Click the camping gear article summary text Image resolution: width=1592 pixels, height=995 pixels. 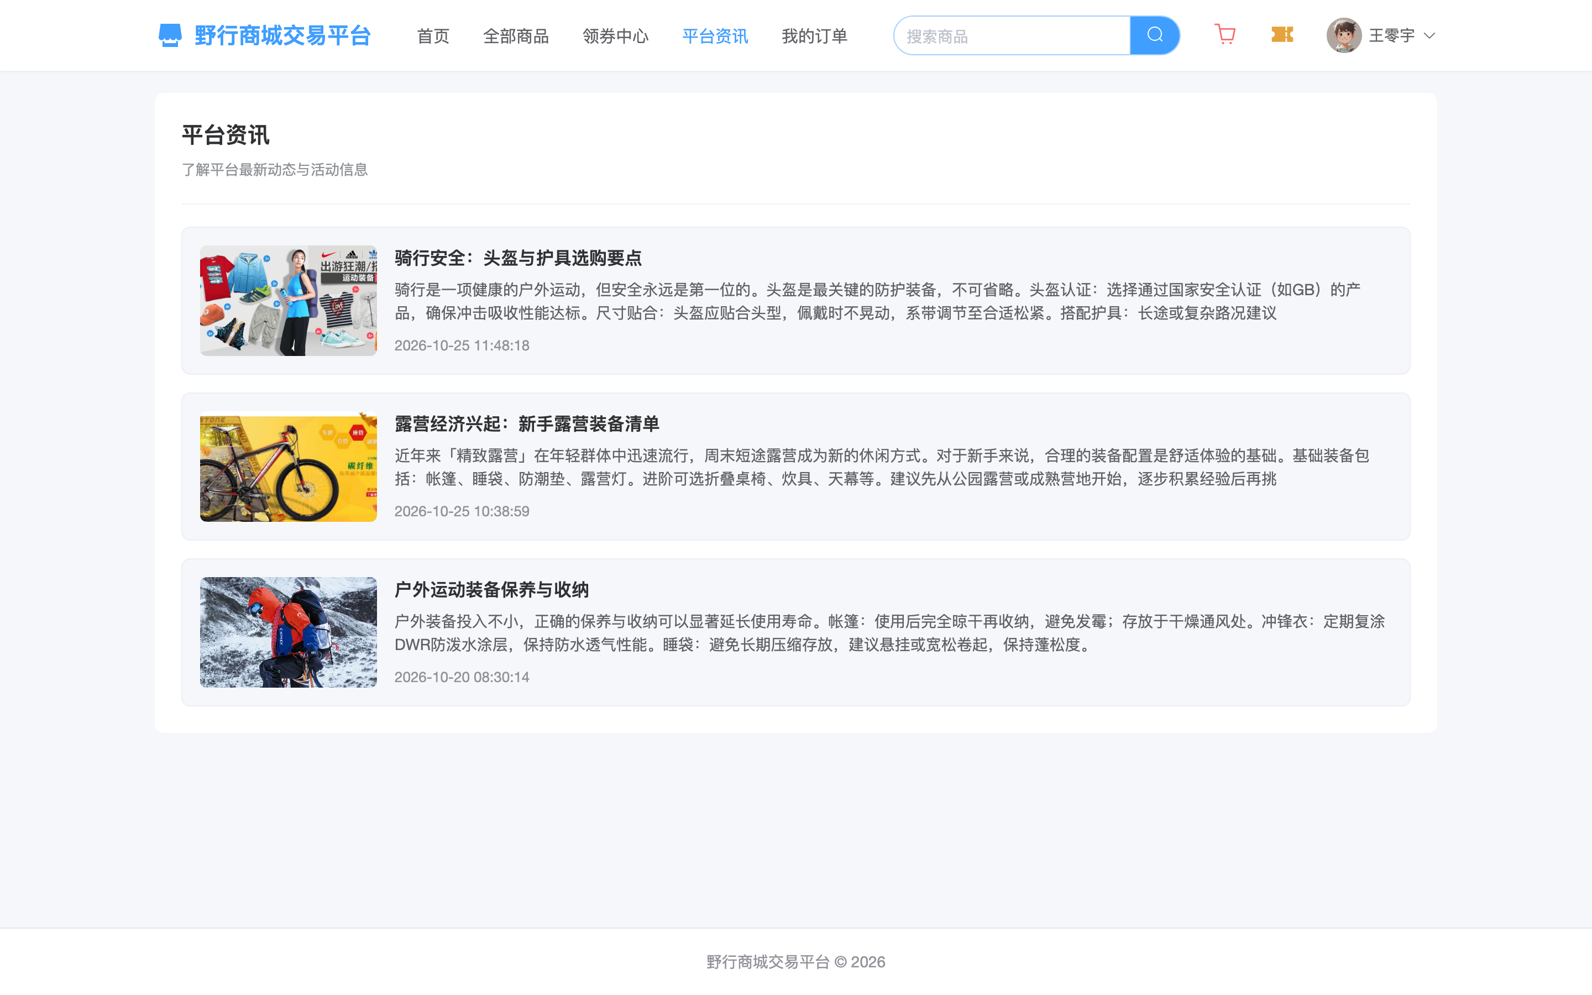(x=882, y=467)
